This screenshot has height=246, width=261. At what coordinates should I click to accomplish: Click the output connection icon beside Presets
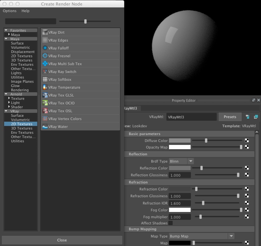click(x=256, y=117)
